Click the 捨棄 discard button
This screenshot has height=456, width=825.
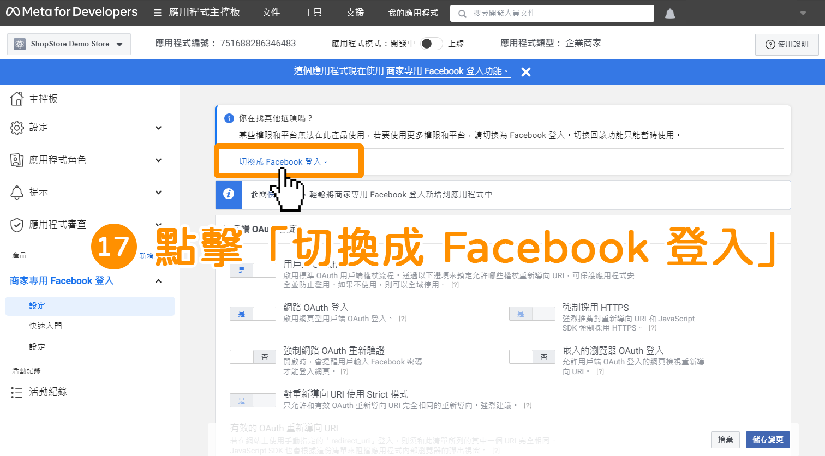[x=726, y=440]
